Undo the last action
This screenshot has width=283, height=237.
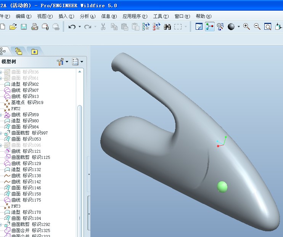click(72, 27)
